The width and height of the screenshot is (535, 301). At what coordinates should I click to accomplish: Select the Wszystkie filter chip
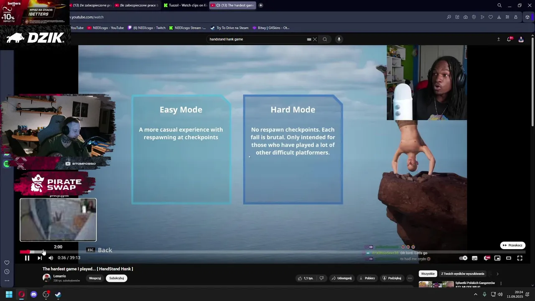pyautogui.click(x=428, y=274)
